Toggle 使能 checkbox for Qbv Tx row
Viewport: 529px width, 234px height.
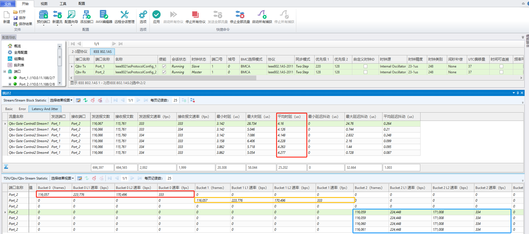[x=164, y=66]
